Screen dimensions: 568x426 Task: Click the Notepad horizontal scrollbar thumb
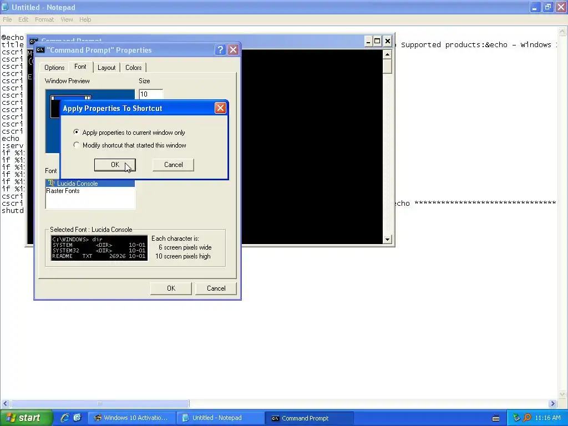100,404
